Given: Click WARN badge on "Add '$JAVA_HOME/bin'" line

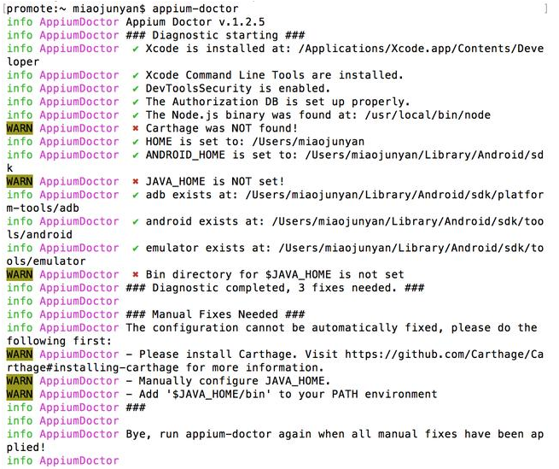Looking at the screenshot, I should point(19,394).
